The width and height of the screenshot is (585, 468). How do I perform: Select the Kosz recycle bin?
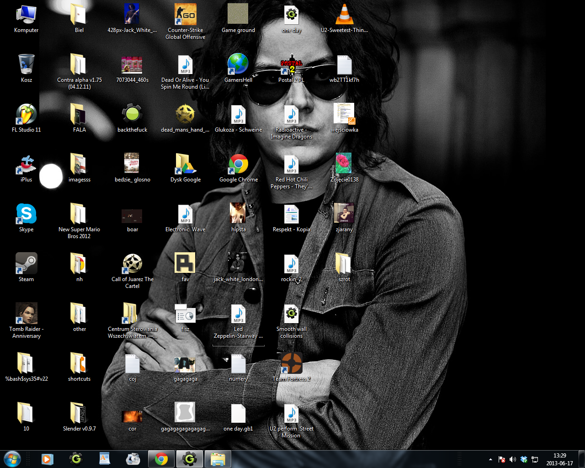pos(26,64)
